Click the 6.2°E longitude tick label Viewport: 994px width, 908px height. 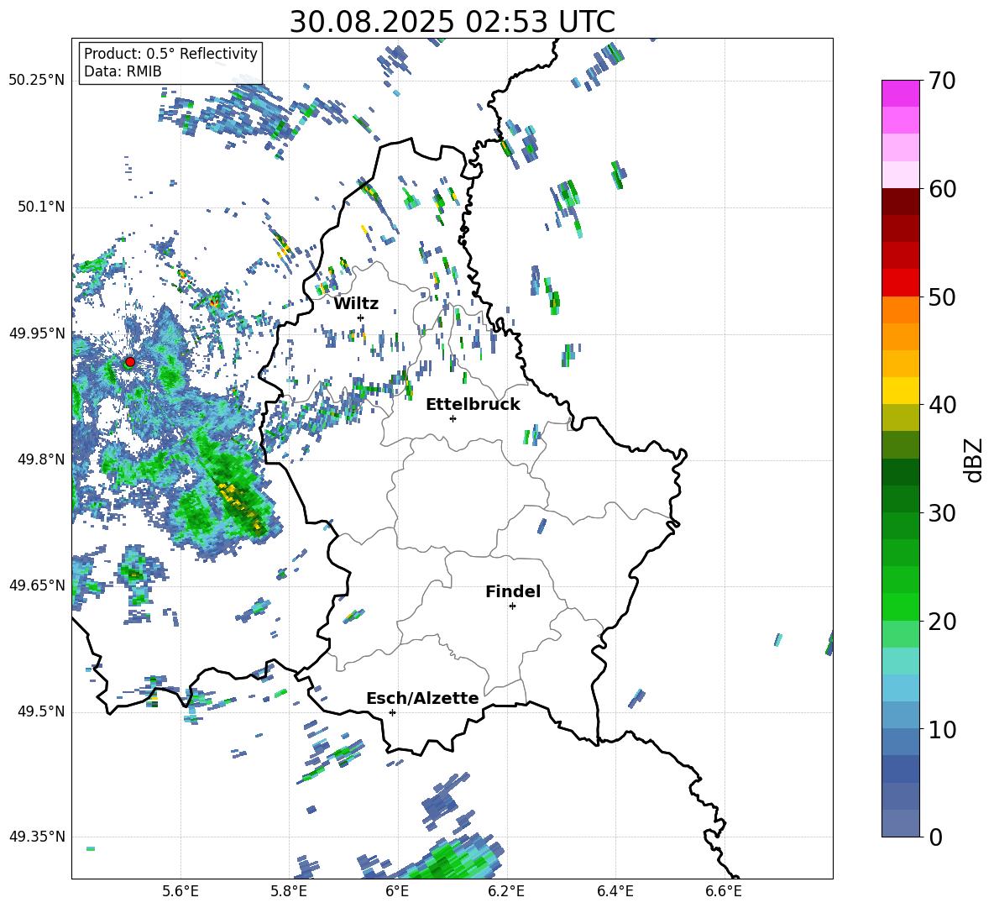[x=506, y=891]
